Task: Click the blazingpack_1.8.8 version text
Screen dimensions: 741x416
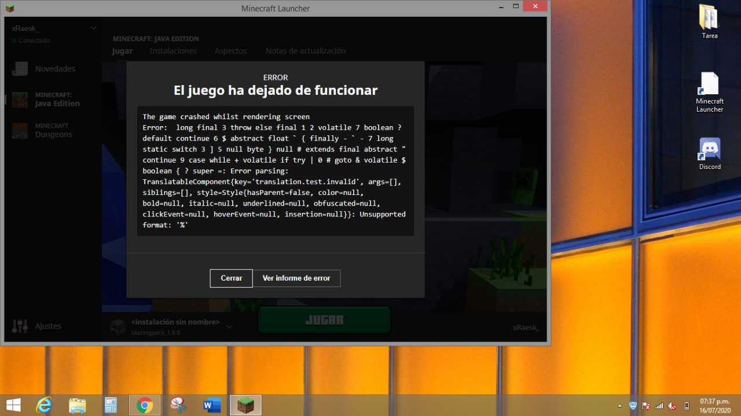Action: pos(155,333)
